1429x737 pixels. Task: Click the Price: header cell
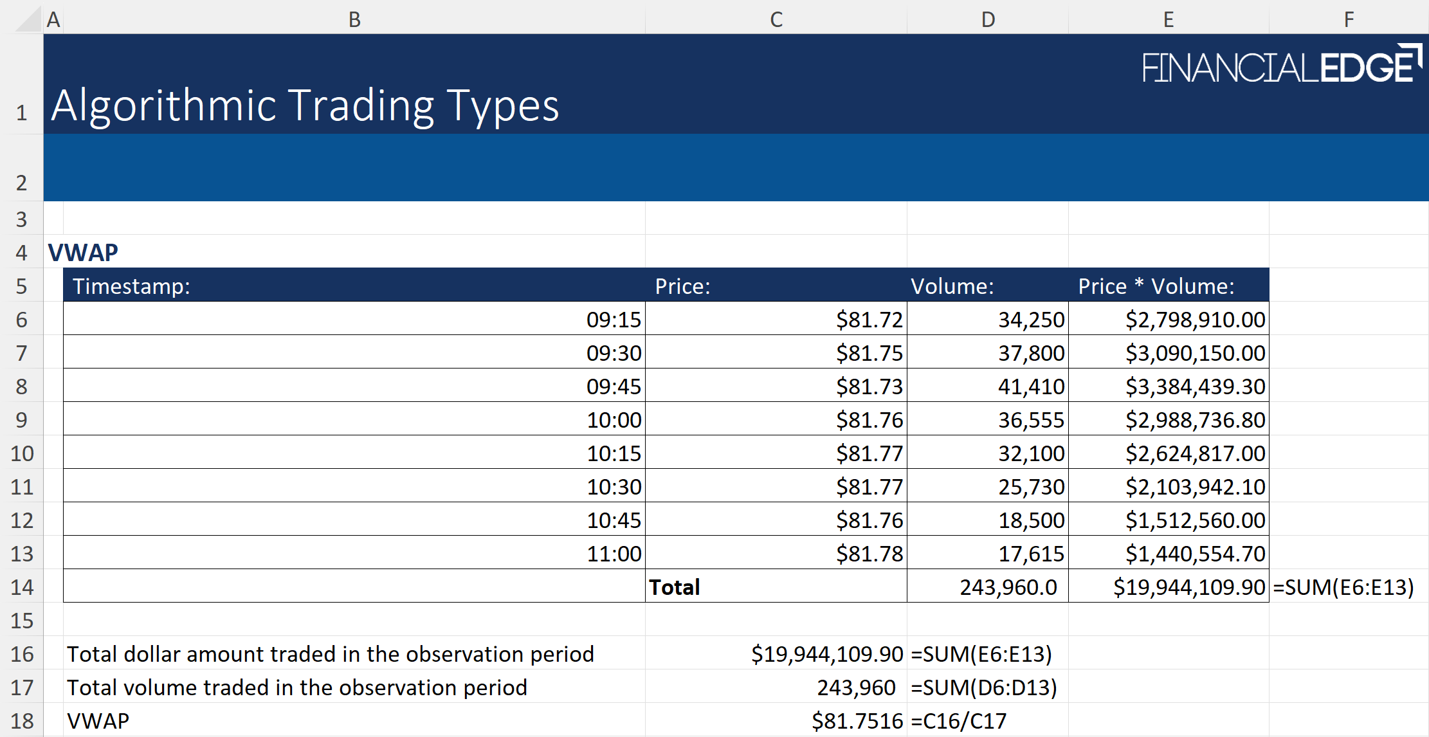(x=682, y=286)
